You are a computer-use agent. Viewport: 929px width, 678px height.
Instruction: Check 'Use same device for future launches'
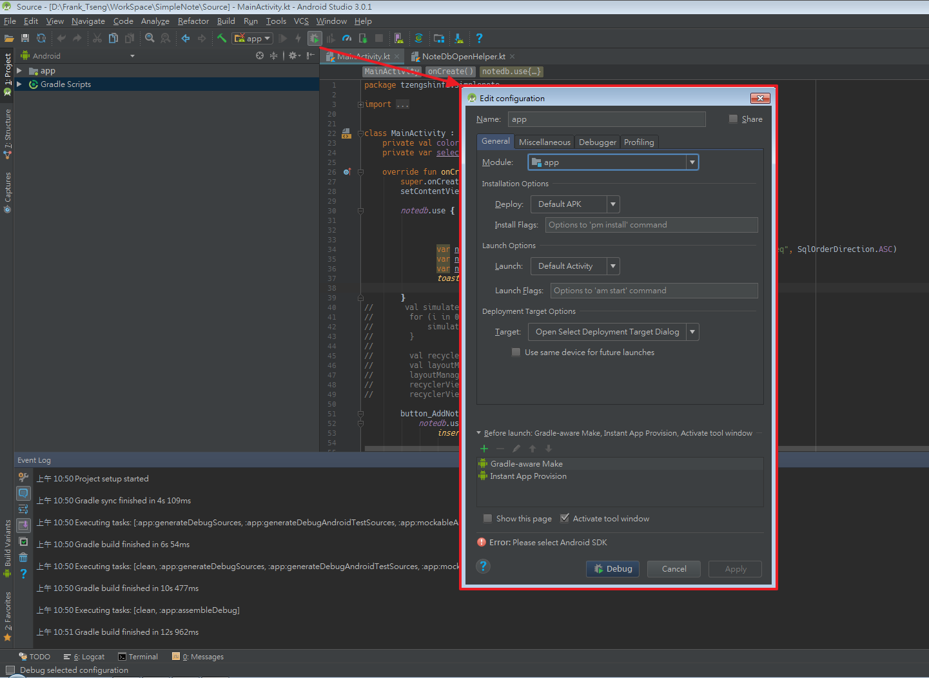click(x=516, y=353)
